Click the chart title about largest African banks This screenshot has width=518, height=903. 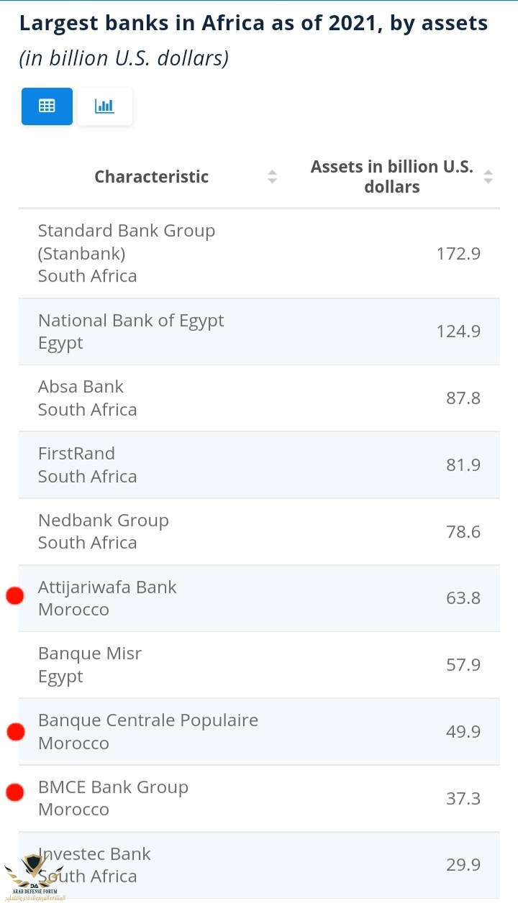(x=253, y=23)
